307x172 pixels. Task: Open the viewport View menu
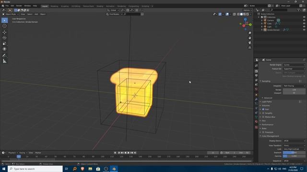(23, 14)
